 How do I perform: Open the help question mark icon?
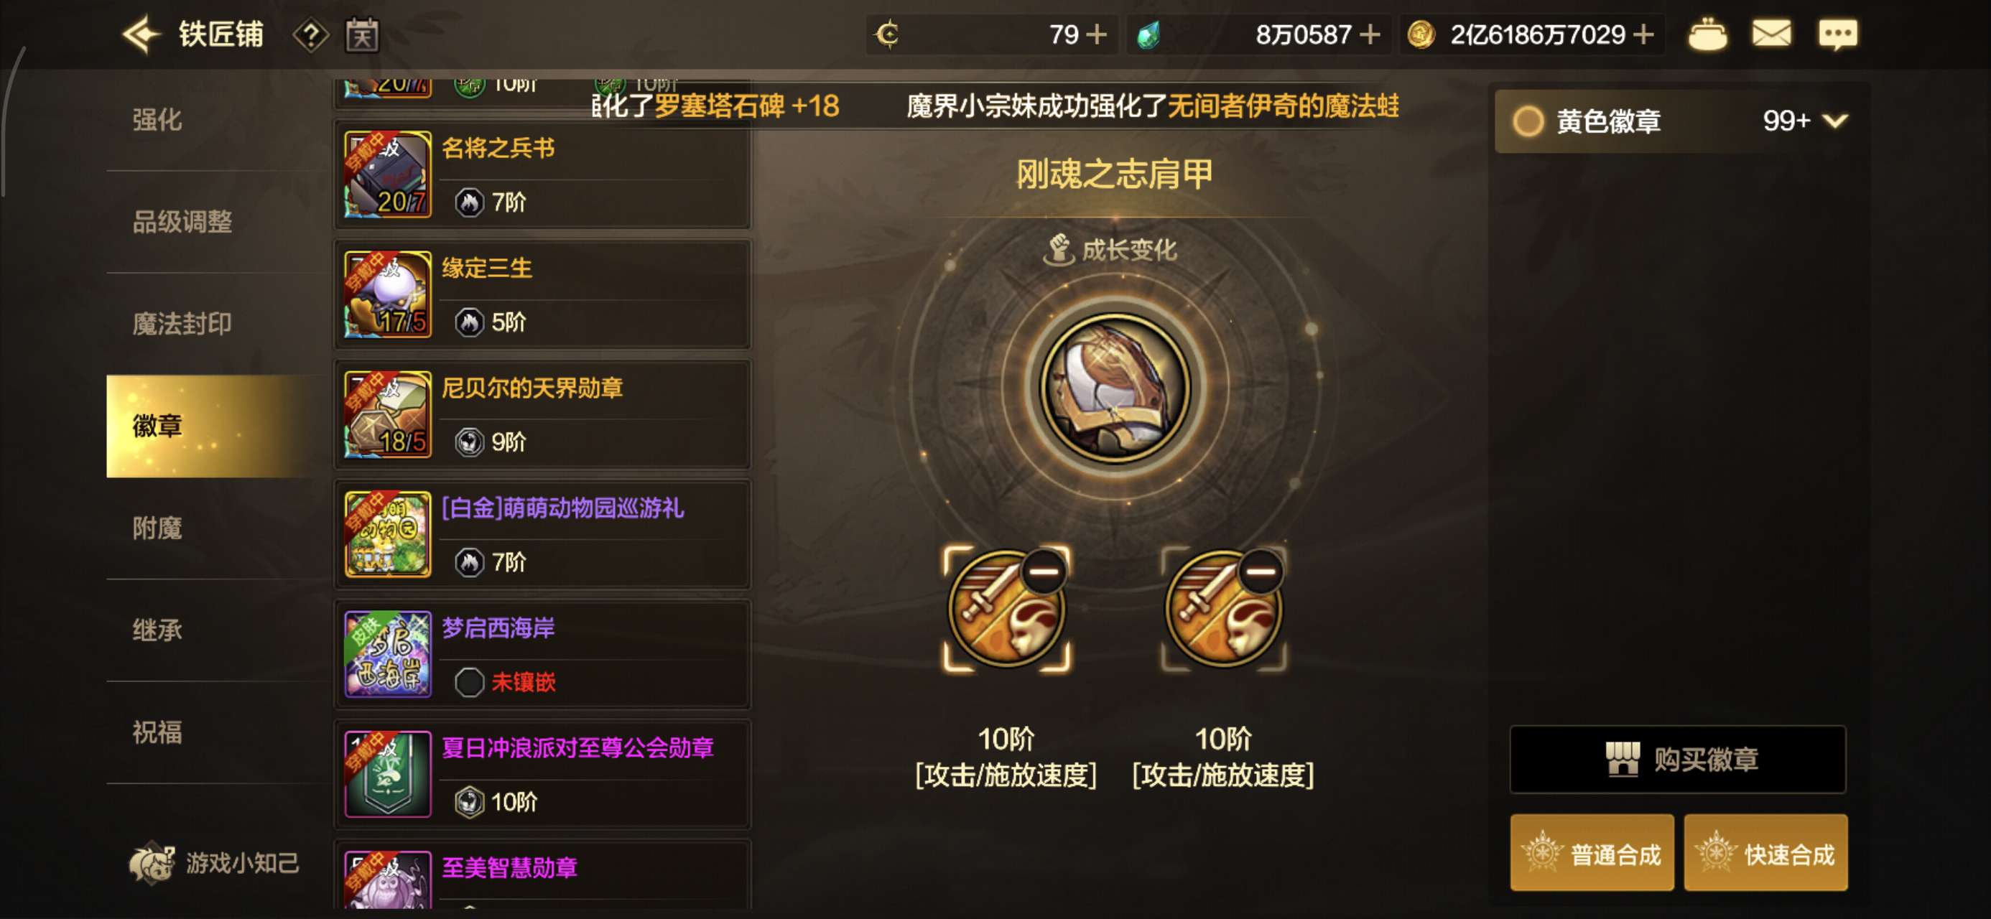click(311, 36)
